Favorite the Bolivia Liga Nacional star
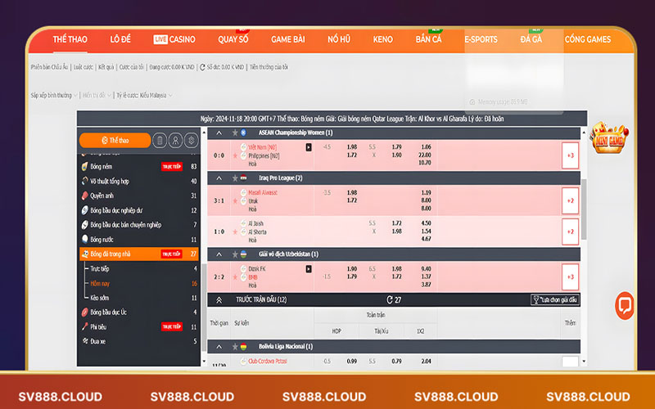655x409 pixels. pyautogui.click(x=235, y=347)
